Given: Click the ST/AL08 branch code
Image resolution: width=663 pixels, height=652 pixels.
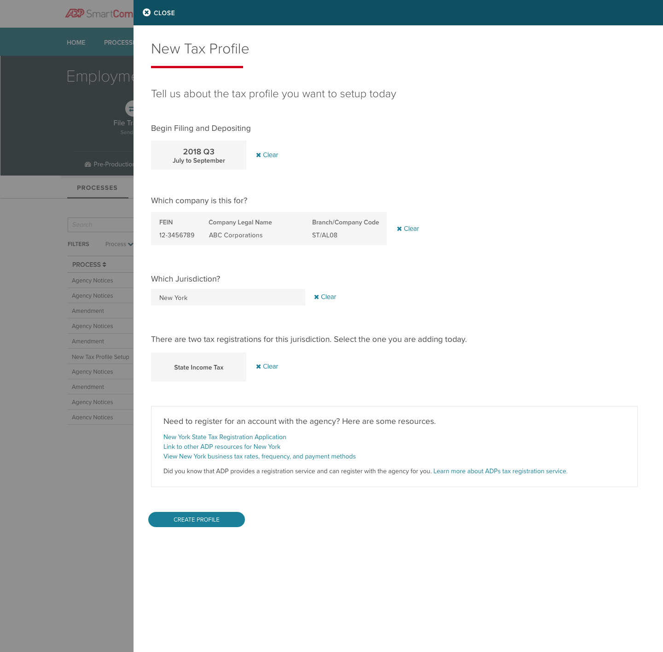Looking at the screenshot, I should pos(325,235).
